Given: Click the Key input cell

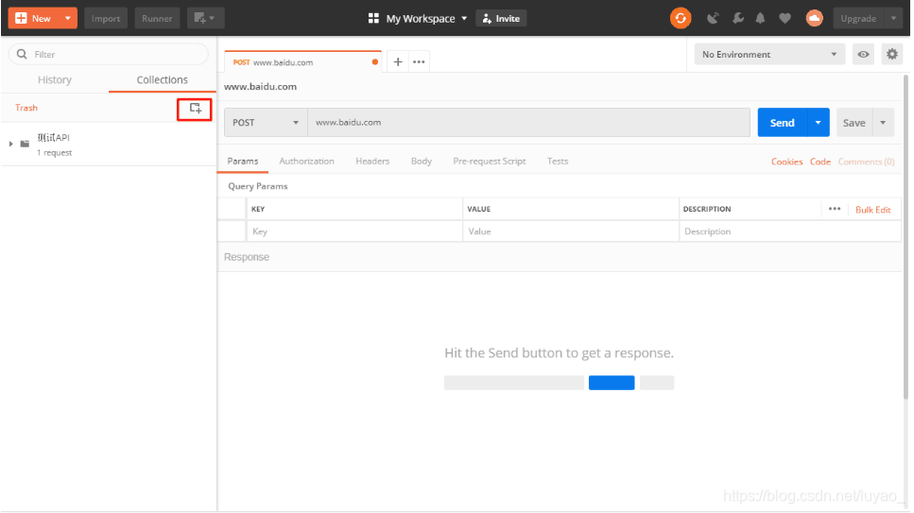Looking at the screenshot, I should (x=354, y=231).
